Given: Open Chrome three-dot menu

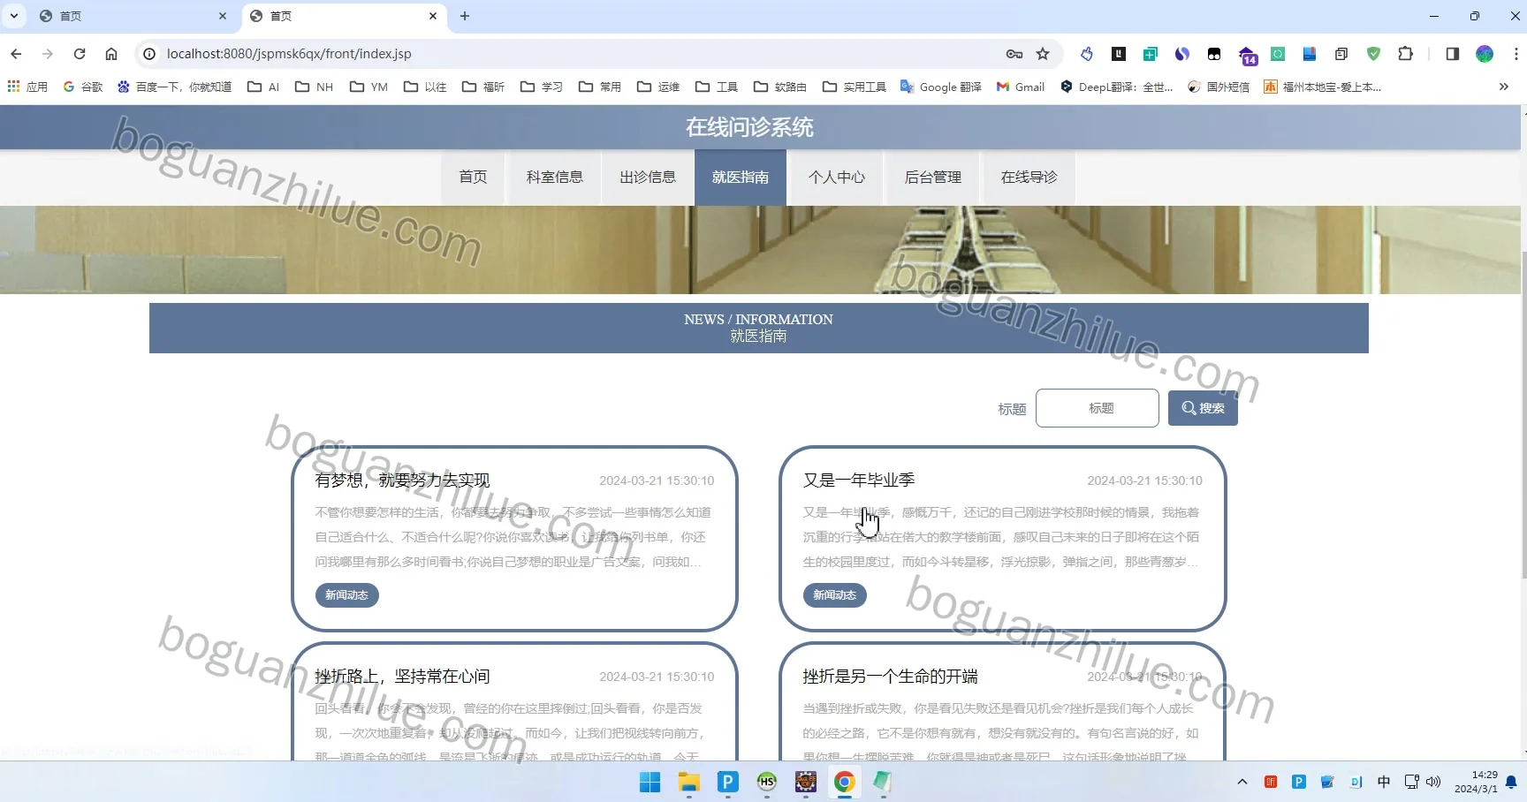Looking at the screenshot, I should 1516,54.
